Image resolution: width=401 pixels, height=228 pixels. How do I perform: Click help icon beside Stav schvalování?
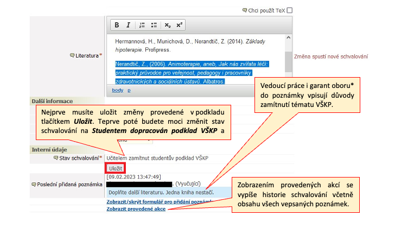[55, 158]
